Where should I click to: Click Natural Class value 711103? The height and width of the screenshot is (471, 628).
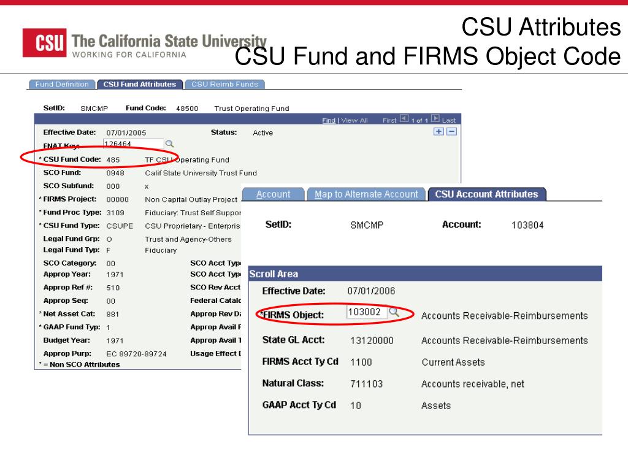coord(367,384)
